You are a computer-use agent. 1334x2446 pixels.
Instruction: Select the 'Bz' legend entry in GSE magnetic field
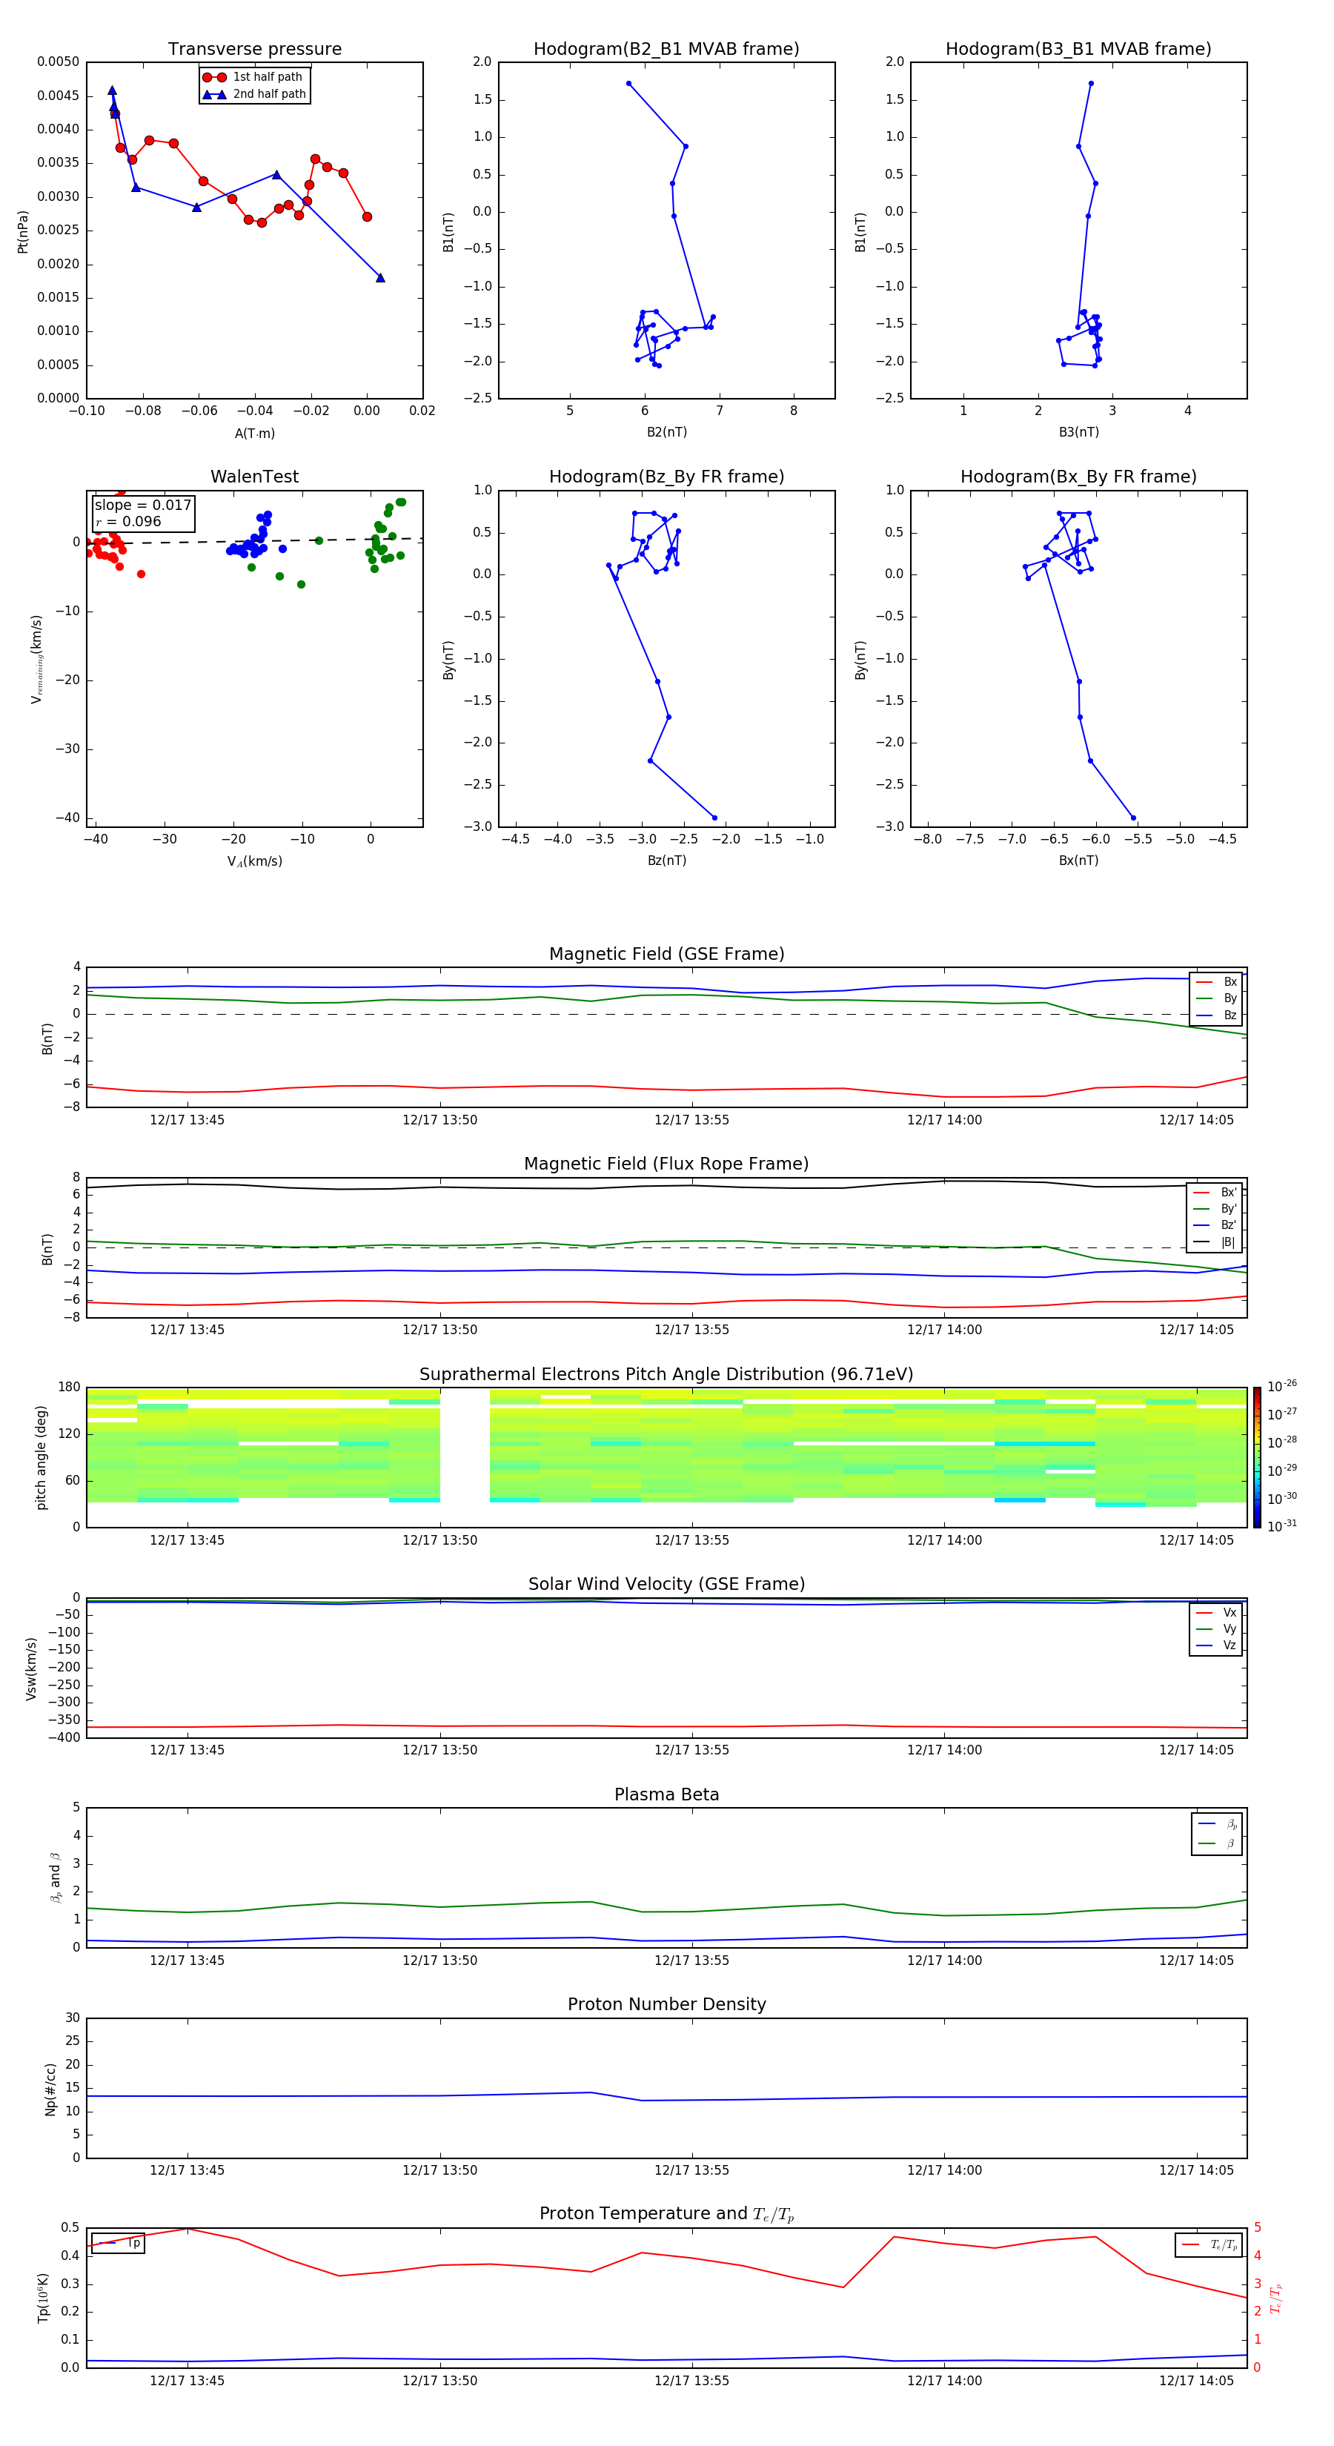[x=1216, y=1015]
